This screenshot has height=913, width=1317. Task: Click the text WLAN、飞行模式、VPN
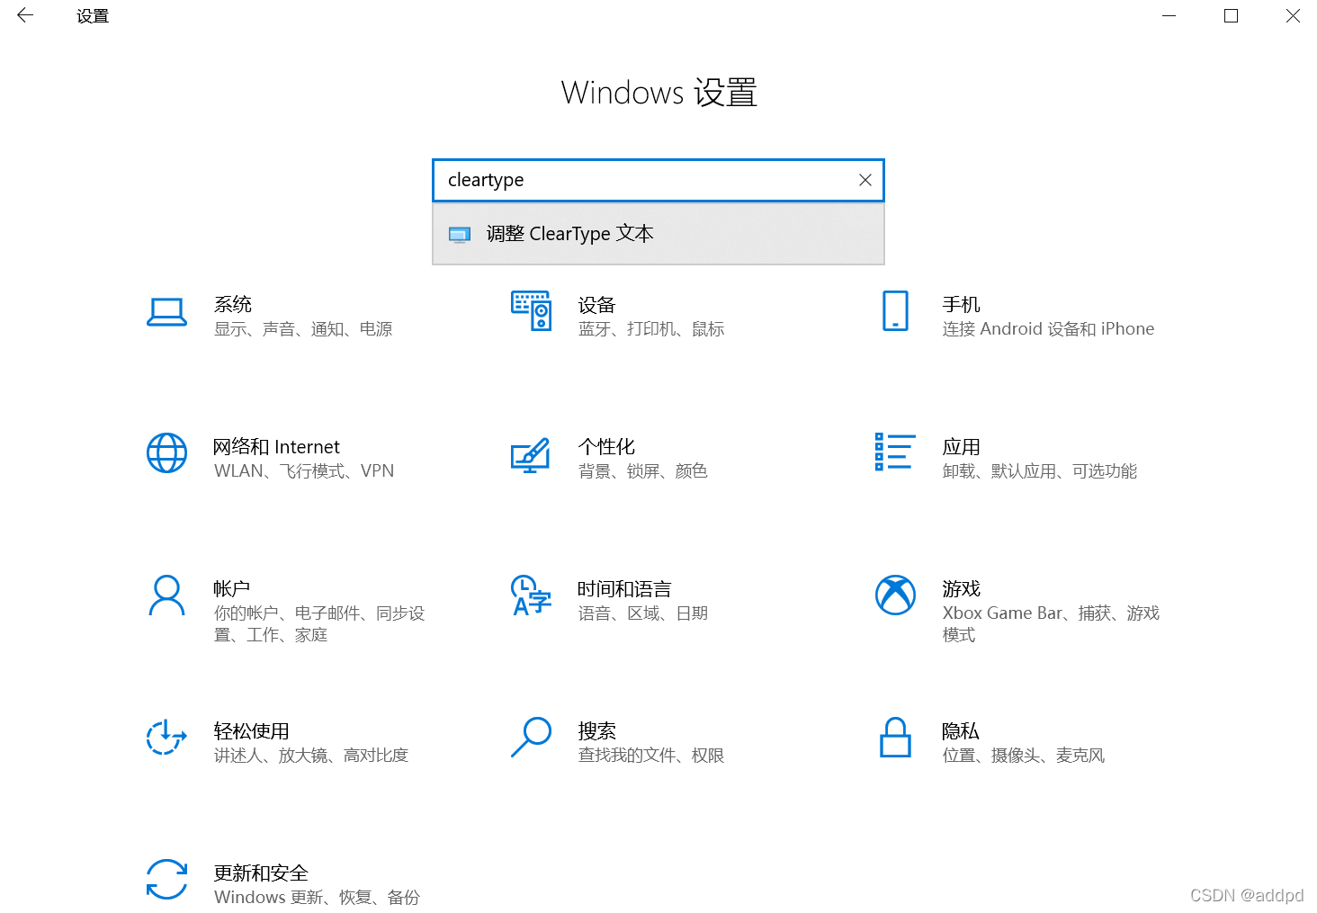coord(304,471)
